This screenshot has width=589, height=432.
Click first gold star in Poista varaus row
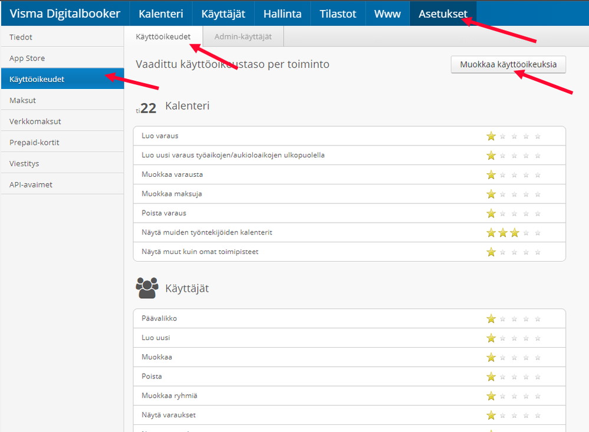[491, 213]
